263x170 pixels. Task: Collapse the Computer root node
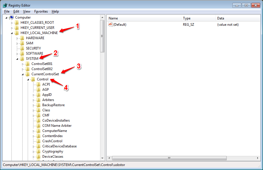tap(6, 18)
